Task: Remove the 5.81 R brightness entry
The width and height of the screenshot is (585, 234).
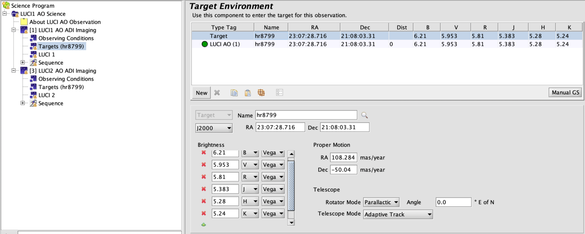Action: coord(204,177)
